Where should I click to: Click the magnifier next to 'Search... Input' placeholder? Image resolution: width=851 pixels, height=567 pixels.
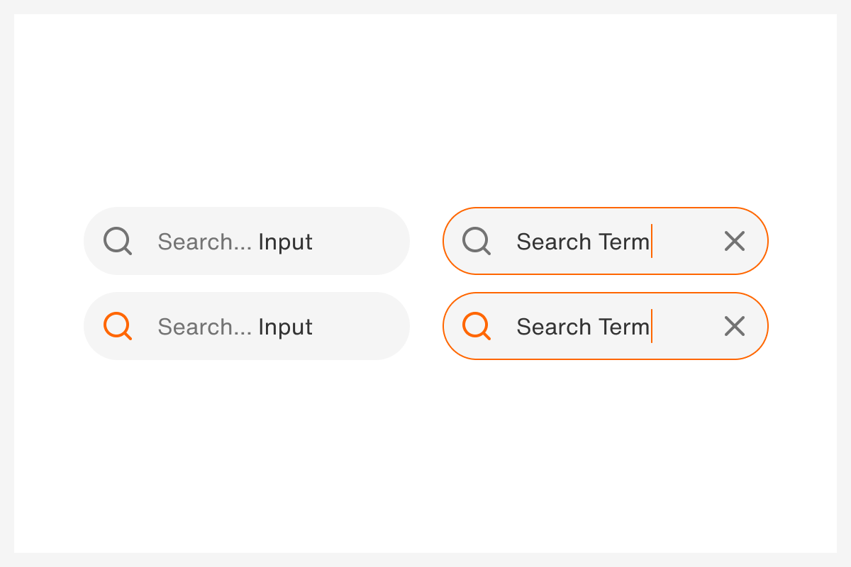pos(117,241)
